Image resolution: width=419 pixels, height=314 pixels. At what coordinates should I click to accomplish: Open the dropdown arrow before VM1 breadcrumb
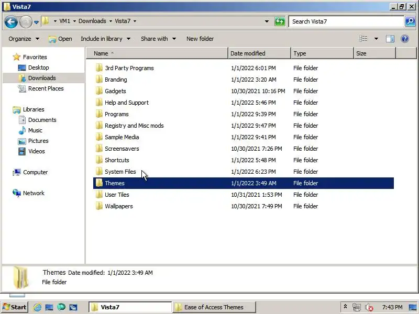click(55, 21)
